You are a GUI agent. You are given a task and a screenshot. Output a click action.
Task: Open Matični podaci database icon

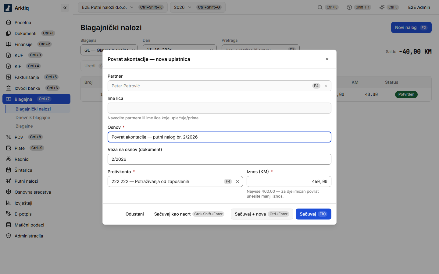(9, 225)
